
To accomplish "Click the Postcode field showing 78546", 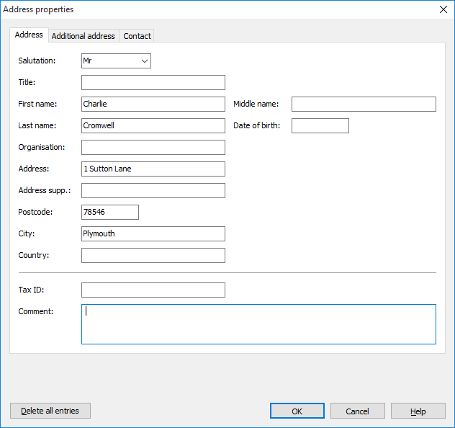I will point(109,212).
